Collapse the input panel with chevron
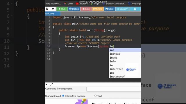 click(46, 84)
